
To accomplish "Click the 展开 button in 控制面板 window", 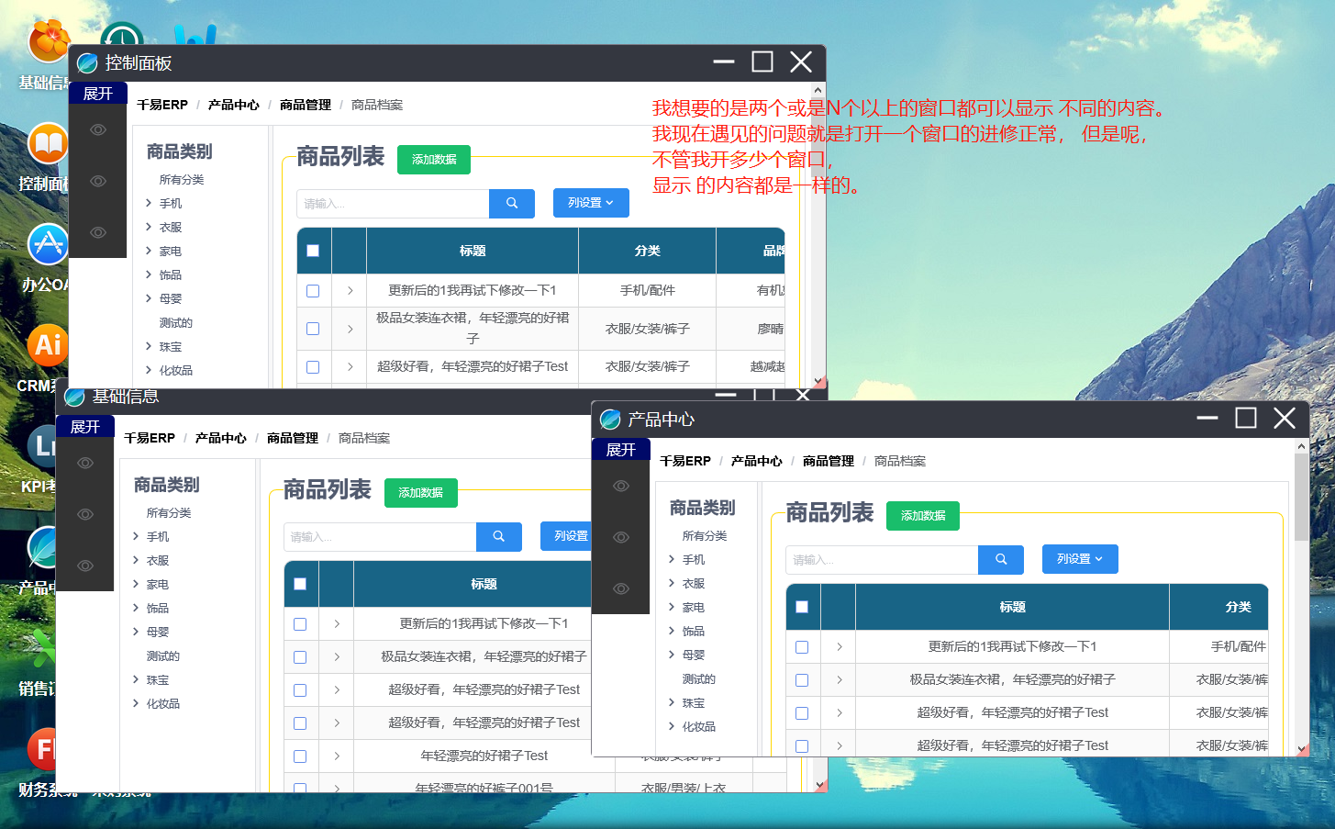I will click(x=98, y=94).
